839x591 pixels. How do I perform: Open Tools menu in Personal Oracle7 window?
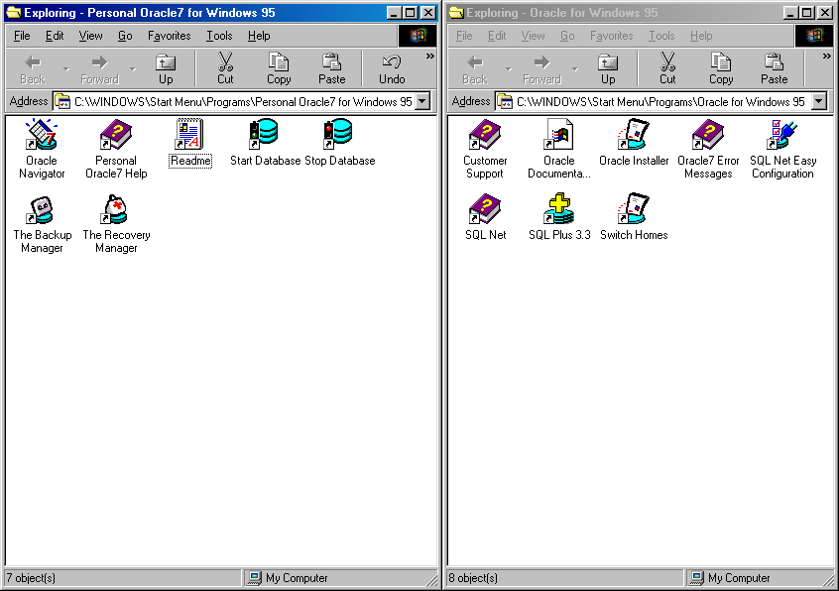(219, 36)
